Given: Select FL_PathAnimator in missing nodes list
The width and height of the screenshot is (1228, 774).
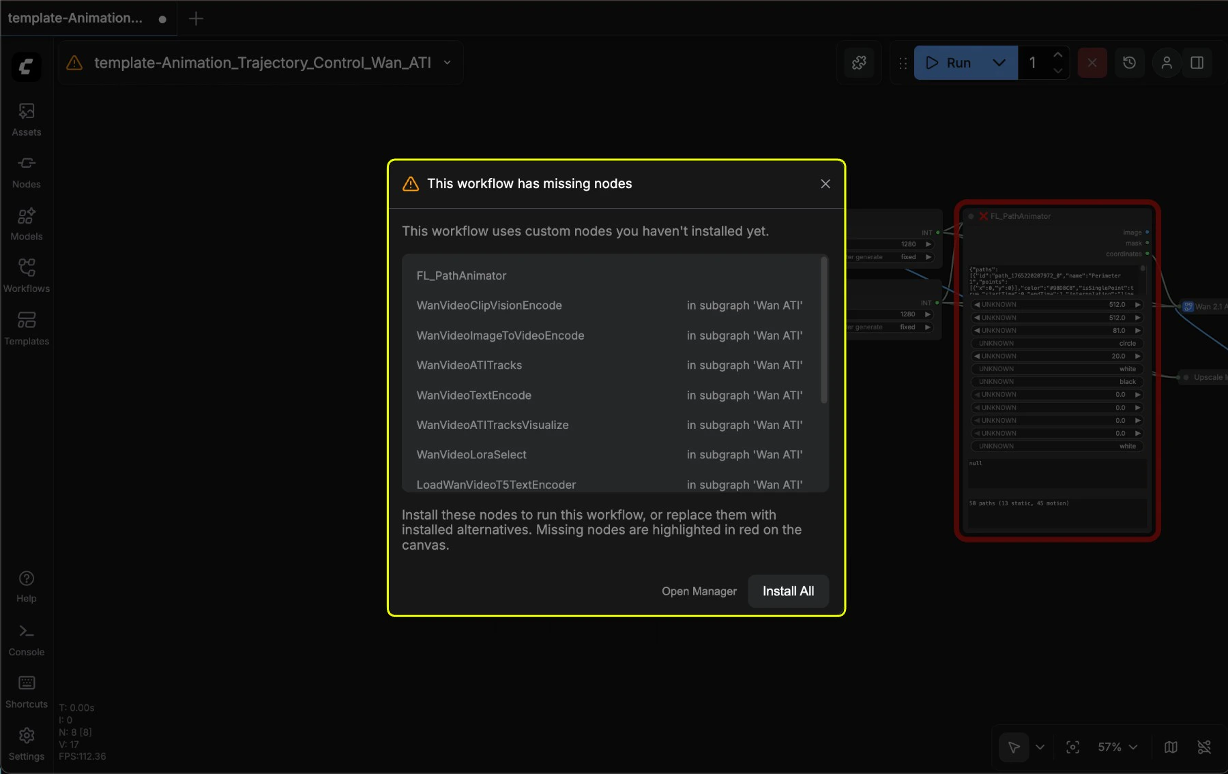Looking at the screenshot, I should point(461,276).
